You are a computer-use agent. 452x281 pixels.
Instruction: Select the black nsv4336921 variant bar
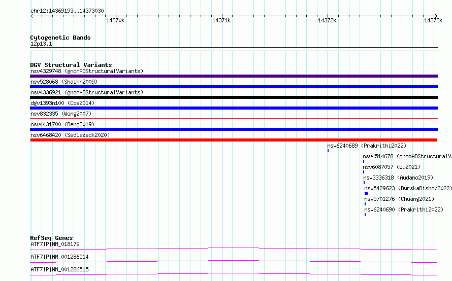coord(234,97)
